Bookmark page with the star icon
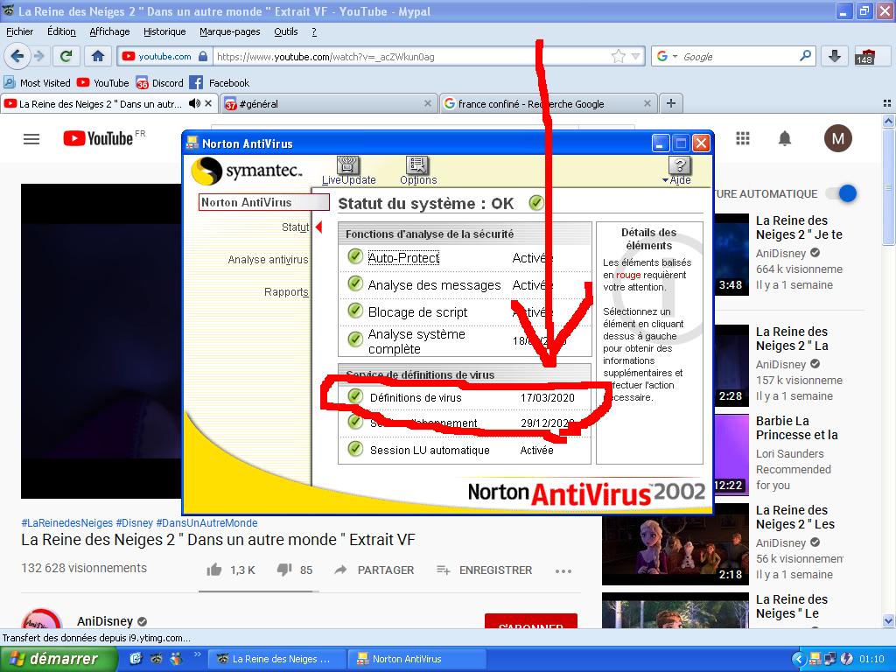This screenshot has width=896, height=672. click(618, 56)
